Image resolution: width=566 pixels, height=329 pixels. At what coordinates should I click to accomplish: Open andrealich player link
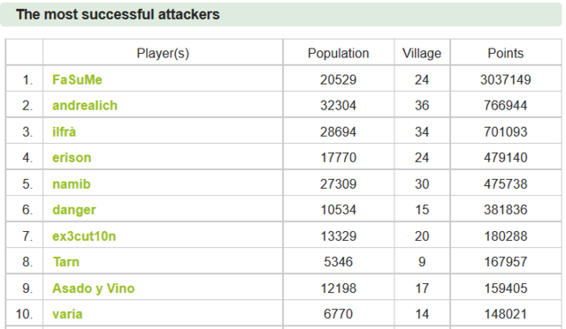pyautogui.click(x=85, y=106)
